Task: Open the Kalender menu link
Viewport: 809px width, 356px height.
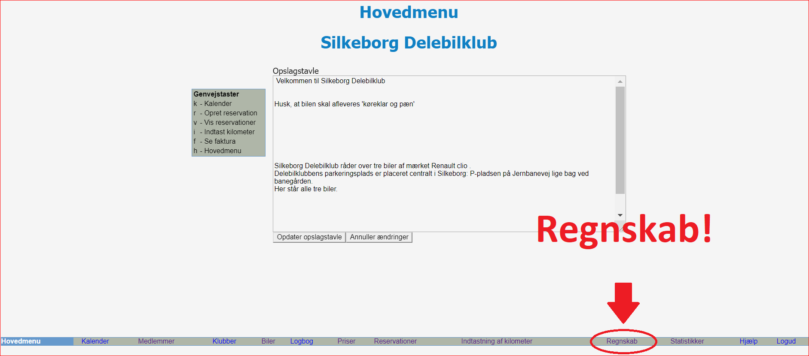Action: click(x=95, y=341)
